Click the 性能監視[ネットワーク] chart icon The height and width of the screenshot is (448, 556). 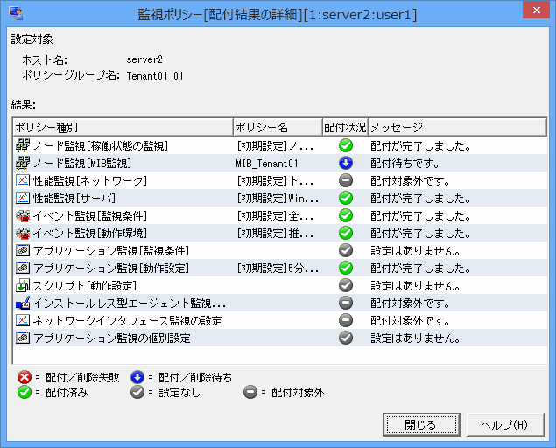click(x=23, y=180)
